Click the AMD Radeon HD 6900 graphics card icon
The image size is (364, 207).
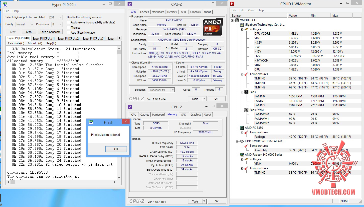(x=242, y=155)
